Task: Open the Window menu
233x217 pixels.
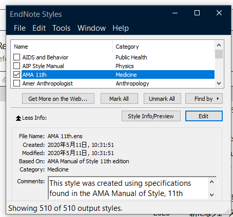Action: [92, 28]
